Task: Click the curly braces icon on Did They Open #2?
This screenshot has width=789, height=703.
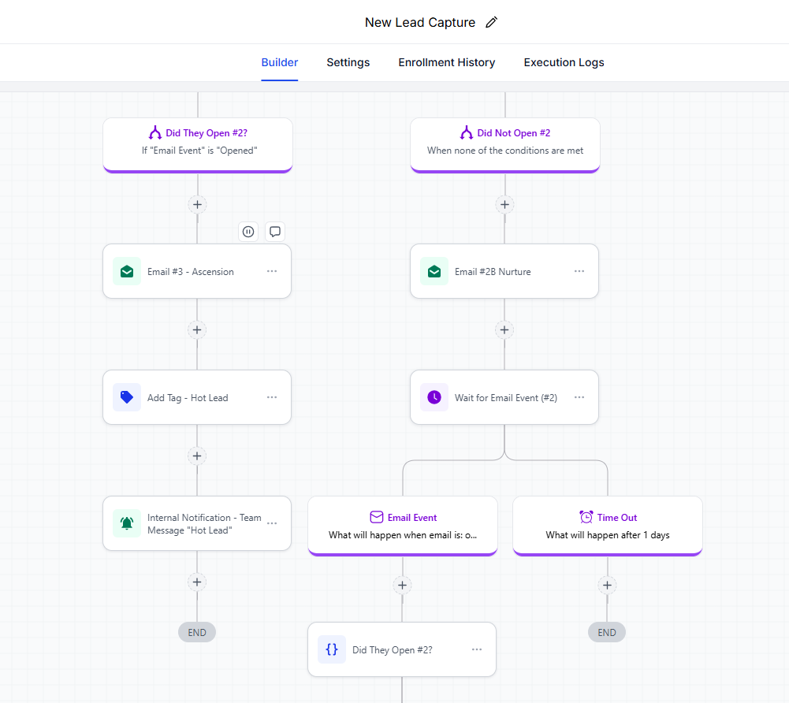Action: (x=332, y=649)
